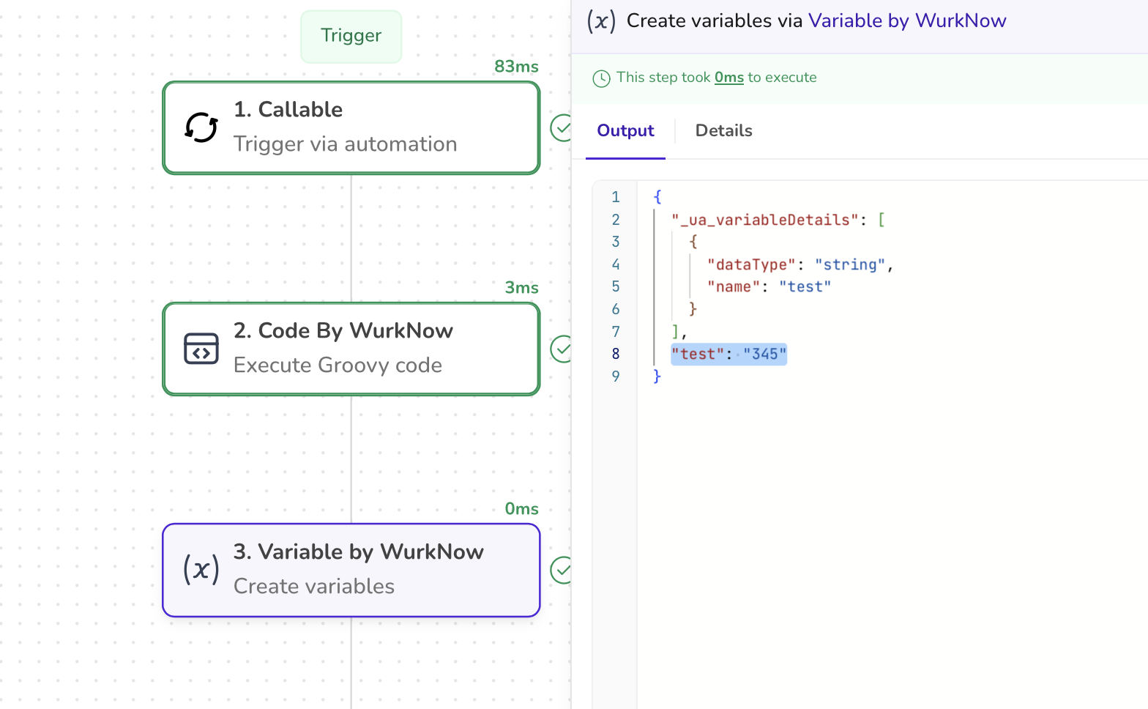Click the variable (x) icon in step 3
The height and width of the screenshot is (709, 1148).
click(x=201, y=569)
